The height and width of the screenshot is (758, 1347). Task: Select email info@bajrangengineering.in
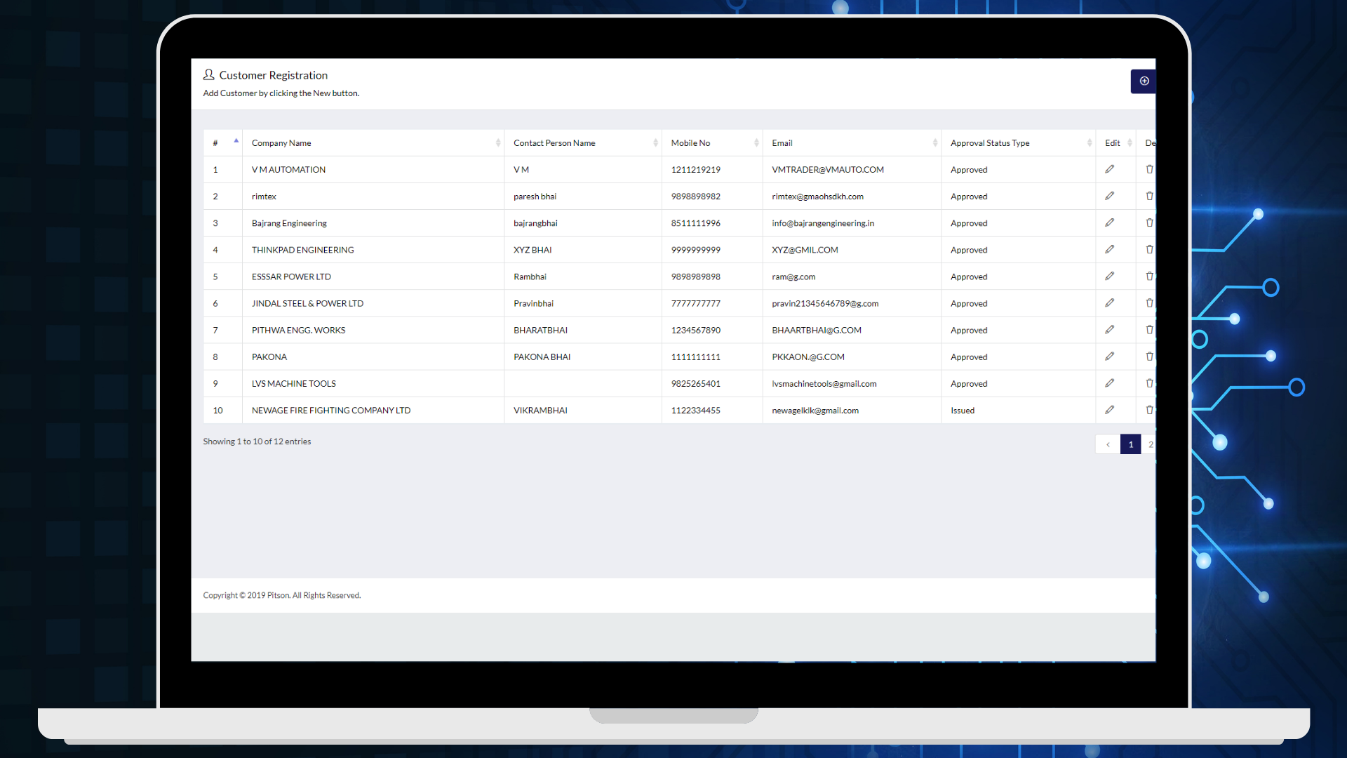823,223
